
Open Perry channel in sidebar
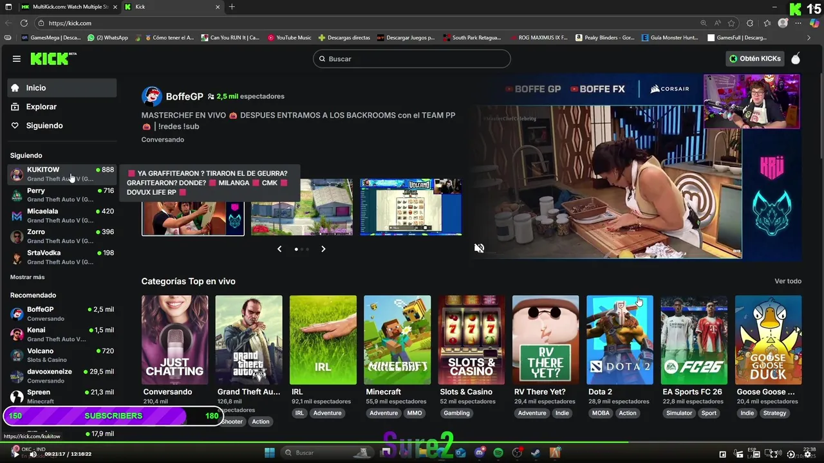[62, 194]
